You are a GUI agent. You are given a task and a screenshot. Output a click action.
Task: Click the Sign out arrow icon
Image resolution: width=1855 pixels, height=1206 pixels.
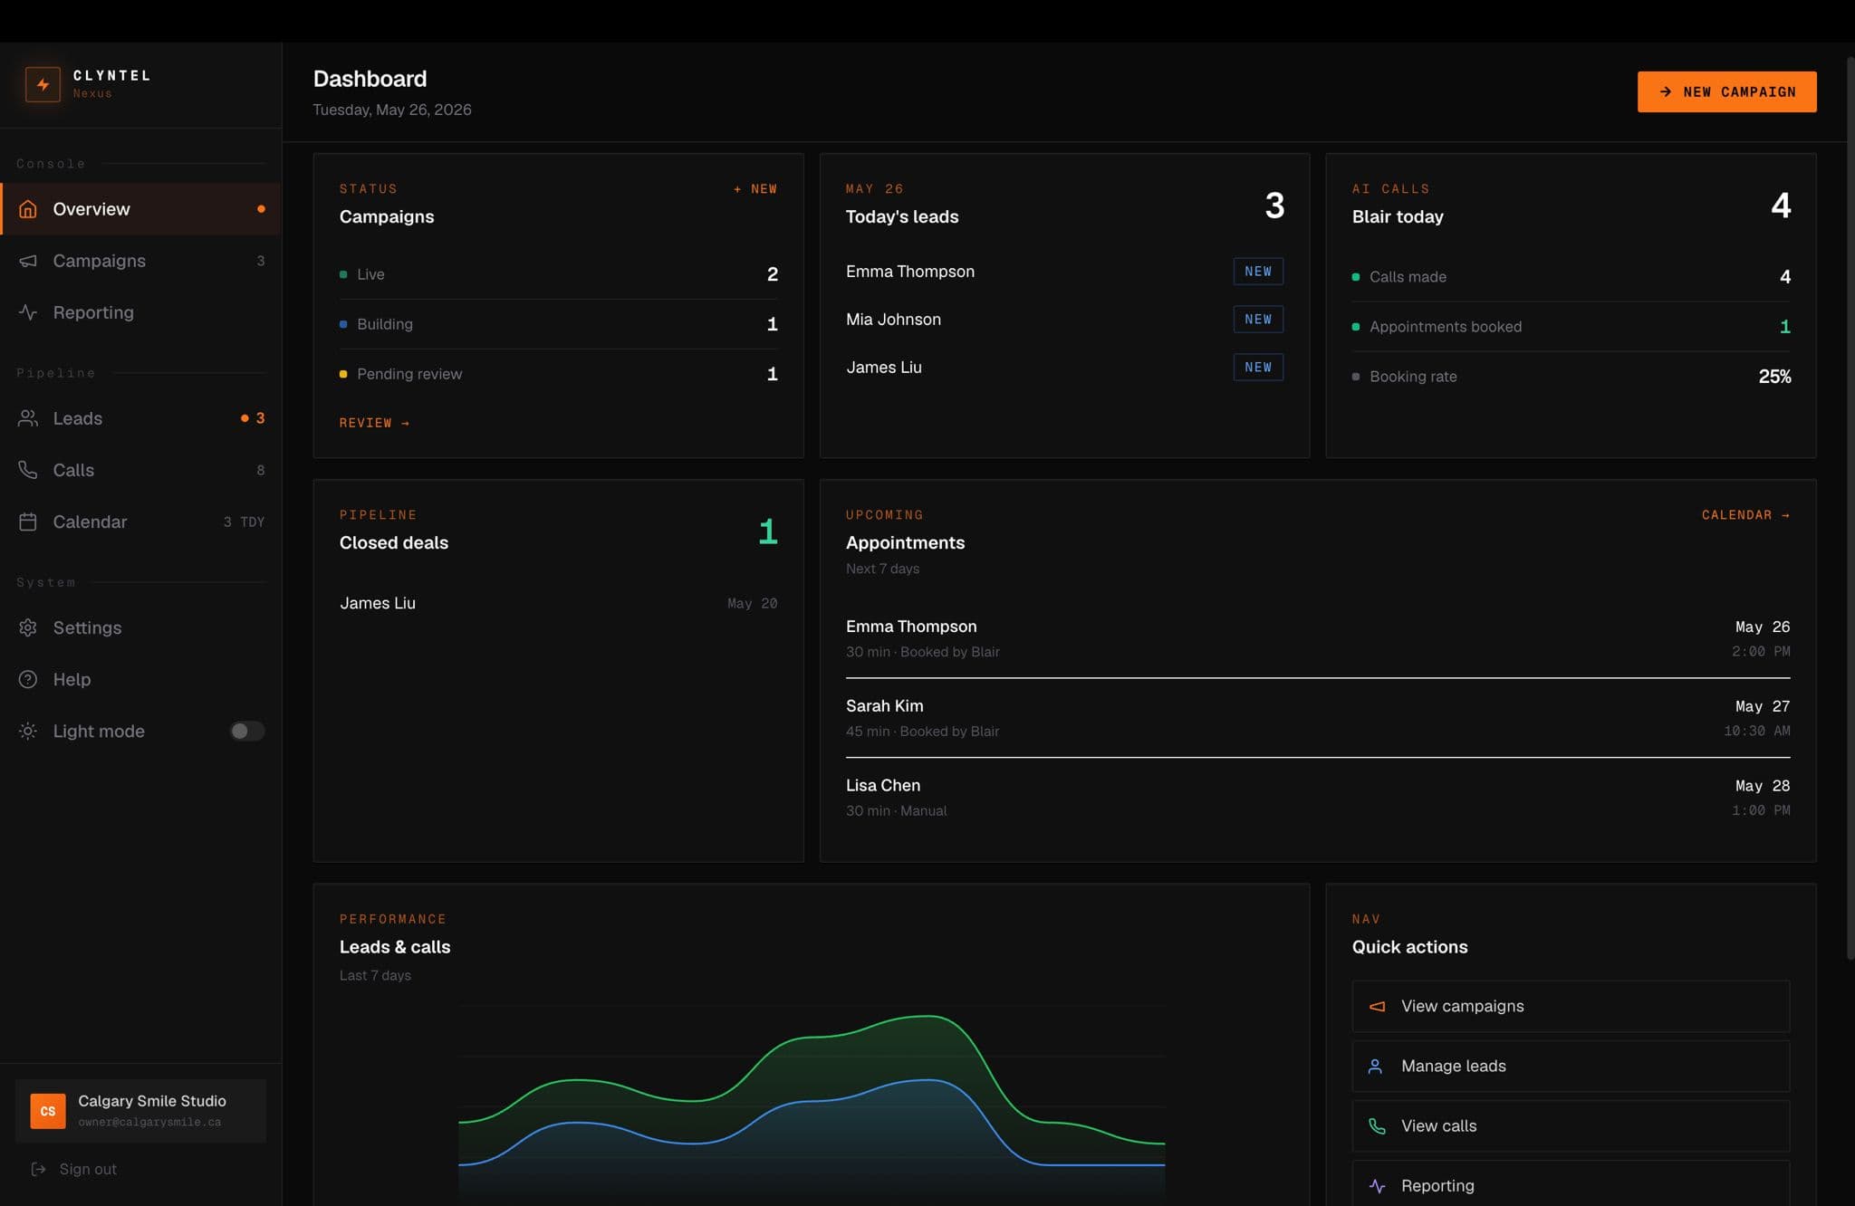pos(38,1169)
